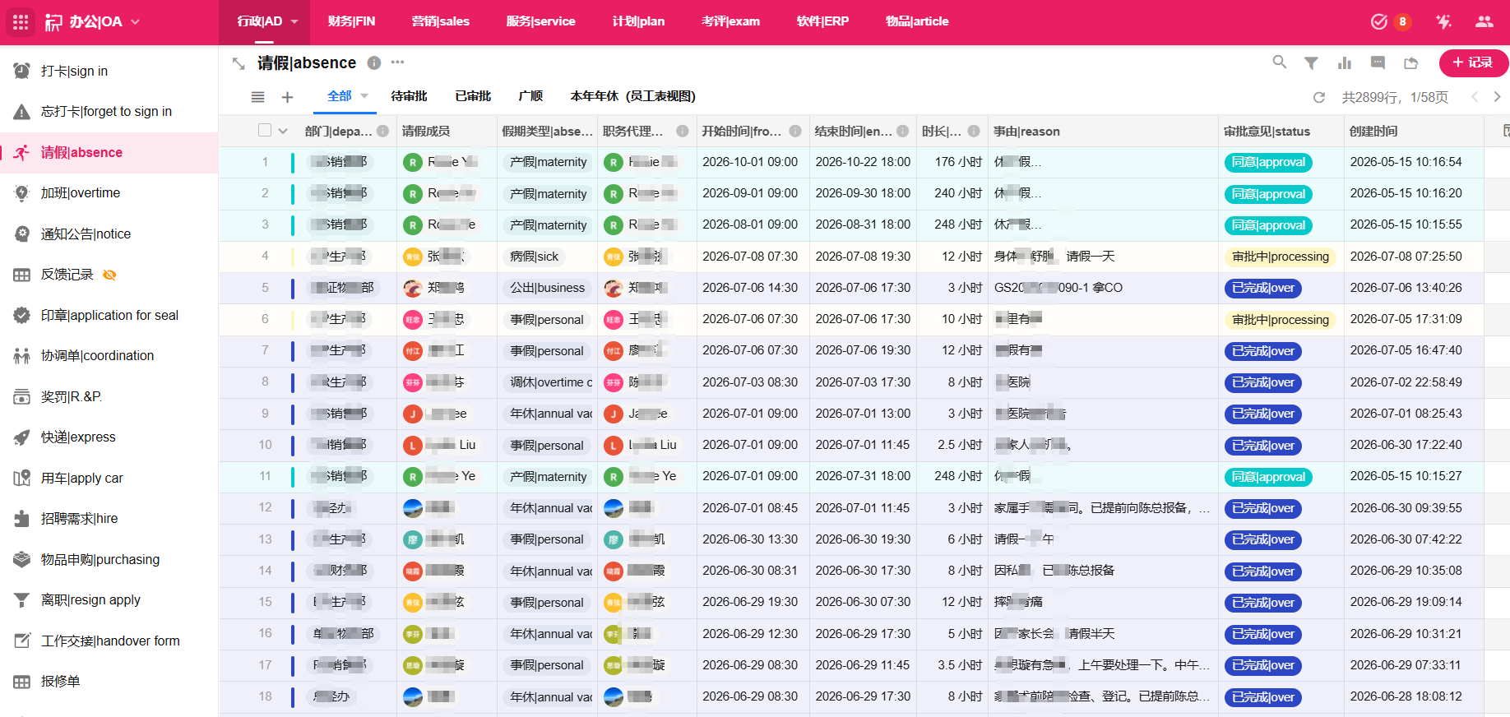The image size is (1510, 717).
Task: Open the comments chat icon
Action: click(x=1378, y=62)
